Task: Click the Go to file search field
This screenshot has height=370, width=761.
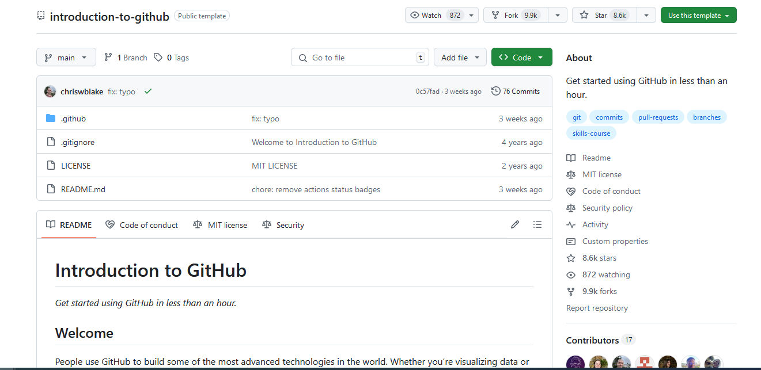Action: click(x=360, y=58)
